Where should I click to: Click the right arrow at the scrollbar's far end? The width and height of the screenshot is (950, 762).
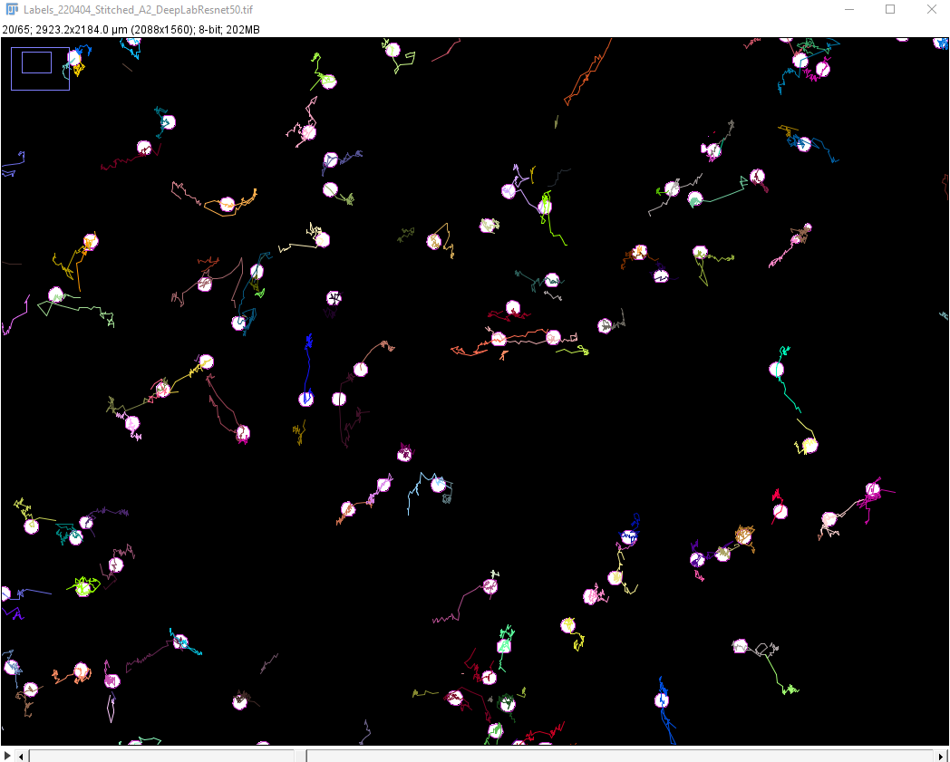pos(943,754)
